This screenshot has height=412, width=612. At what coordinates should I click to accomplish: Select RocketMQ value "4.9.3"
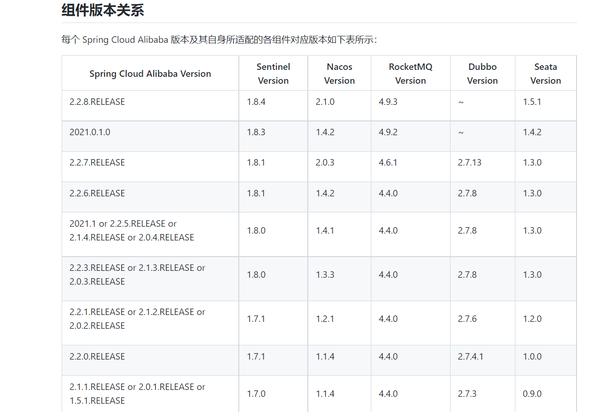point(388,102)
